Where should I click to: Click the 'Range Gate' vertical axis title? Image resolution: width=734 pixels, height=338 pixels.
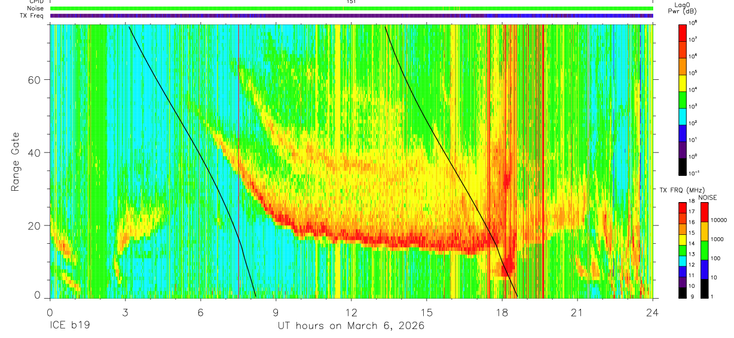[x=15, y=161]
